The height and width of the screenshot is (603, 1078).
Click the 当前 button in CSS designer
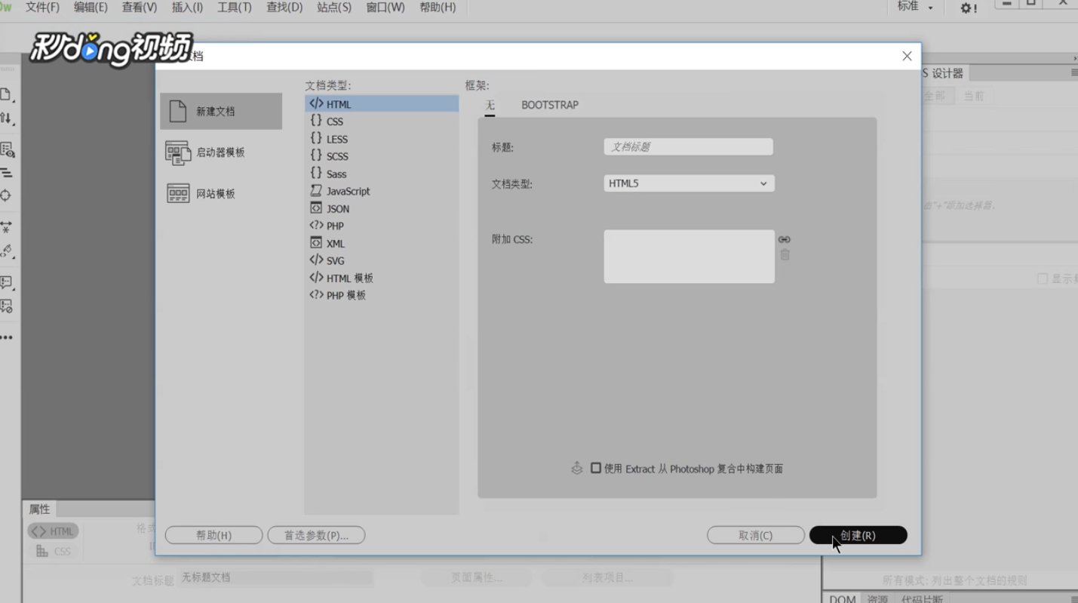[974, 96]
